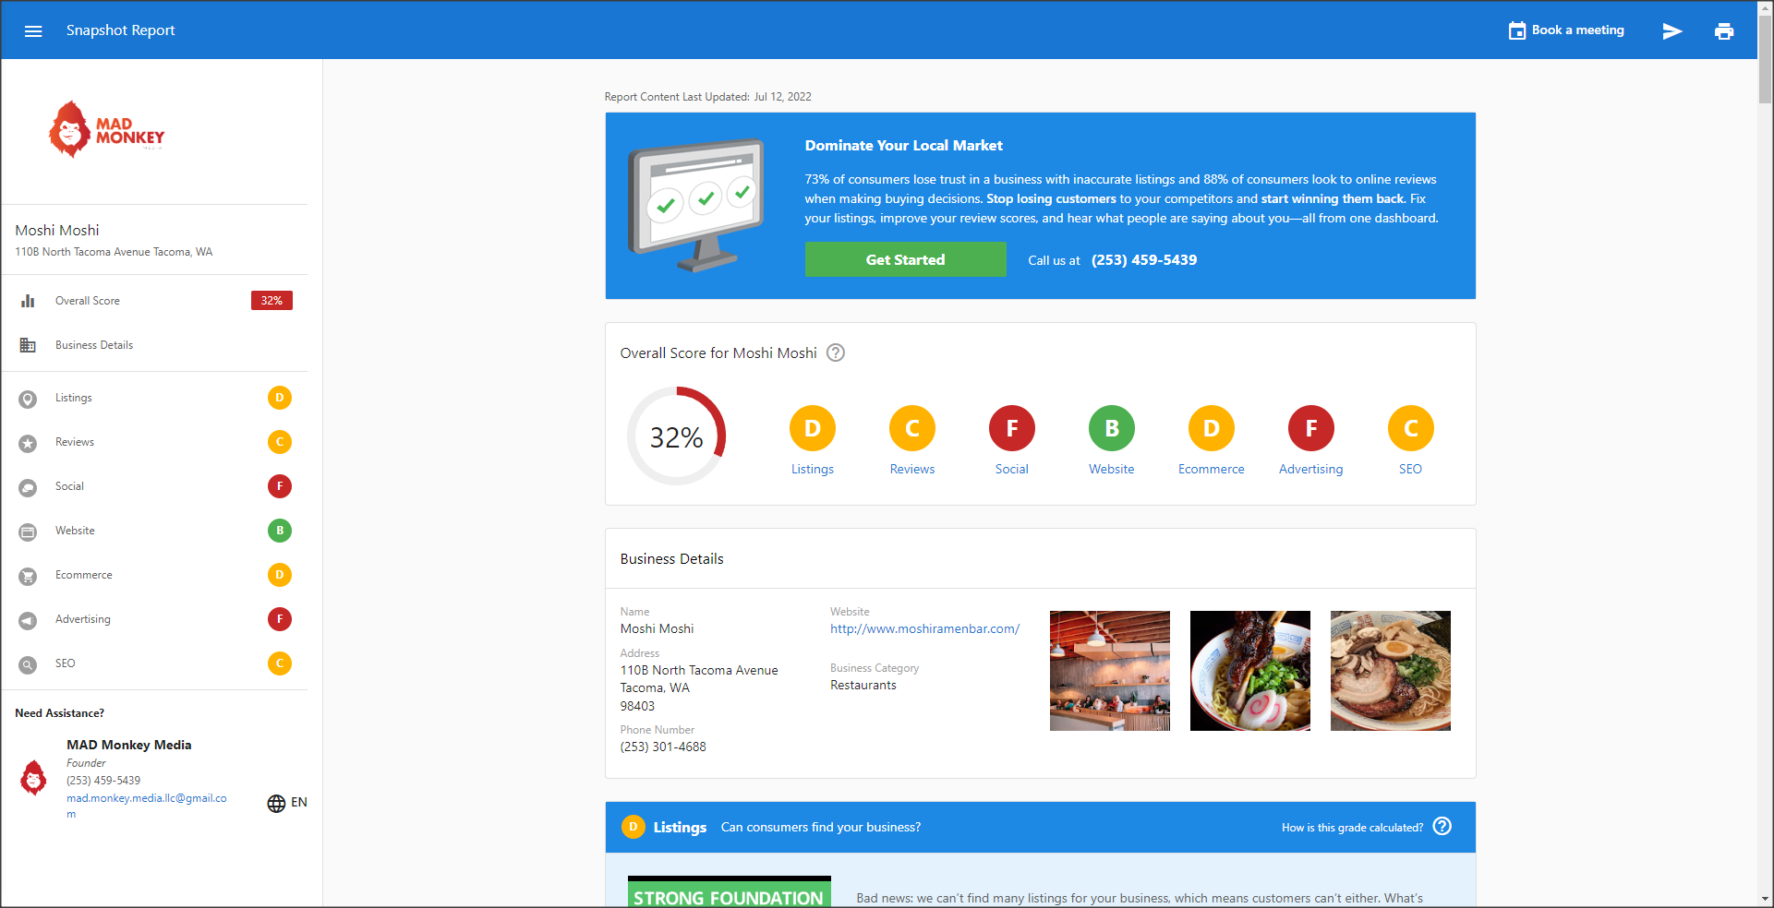1774x908 pixels.
Task: Click the SEO magnifier icon in sidebar
Action: 28,664
